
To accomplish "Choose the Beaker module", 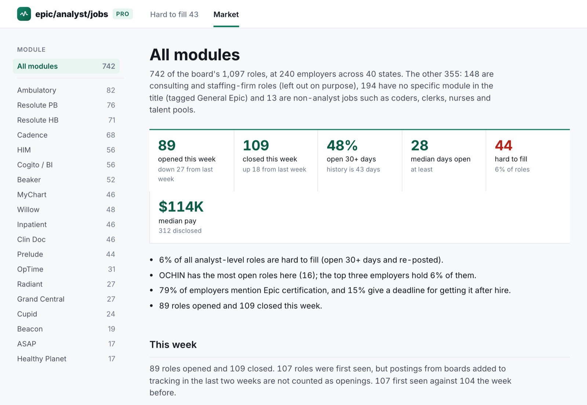I will [66, 180].
